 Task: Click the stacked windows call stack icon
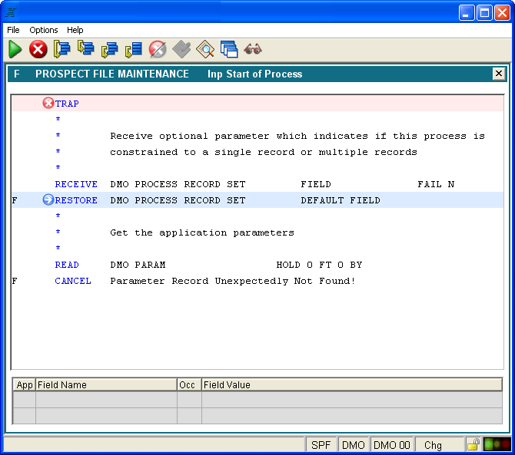point(229,50)
